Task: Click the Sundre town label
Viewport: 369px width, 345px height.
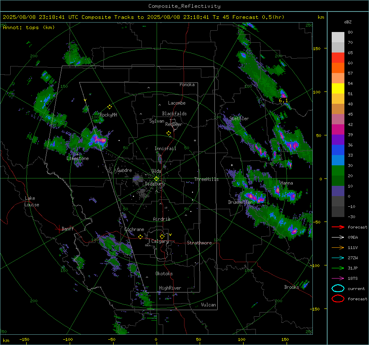Action: click(x=124, y=170)
